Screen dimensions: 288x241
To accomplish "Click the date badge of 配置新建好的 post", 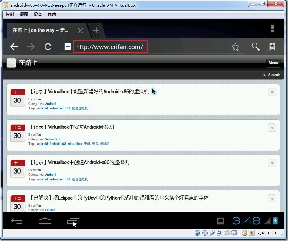I will pos(18,98).
